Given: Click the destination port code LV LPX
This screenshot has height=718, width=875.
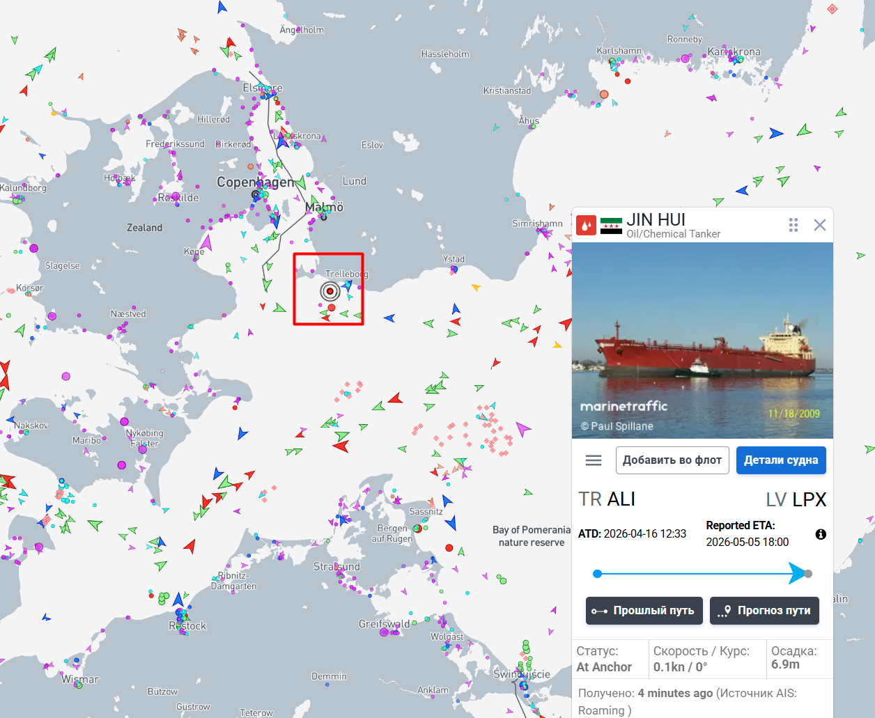Looking at the screenshot, I should click(x=796, y=499).
